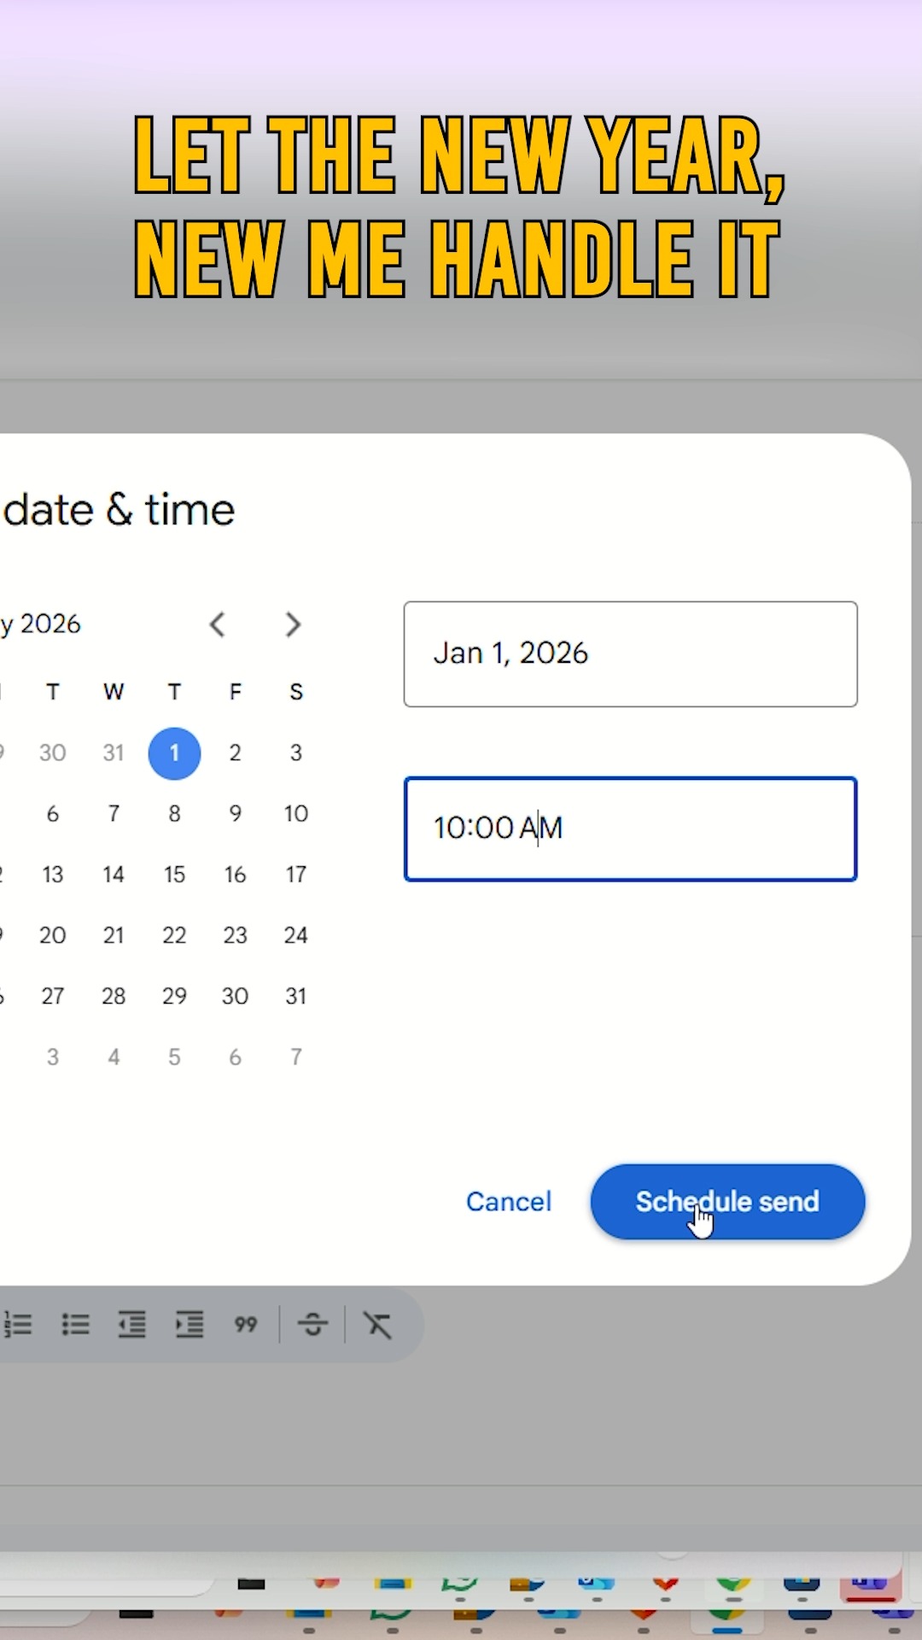Viewport: 922px width, 1640px height.
Task: Pick January 28 in the calendar
Action: click(x=114, y=996)
